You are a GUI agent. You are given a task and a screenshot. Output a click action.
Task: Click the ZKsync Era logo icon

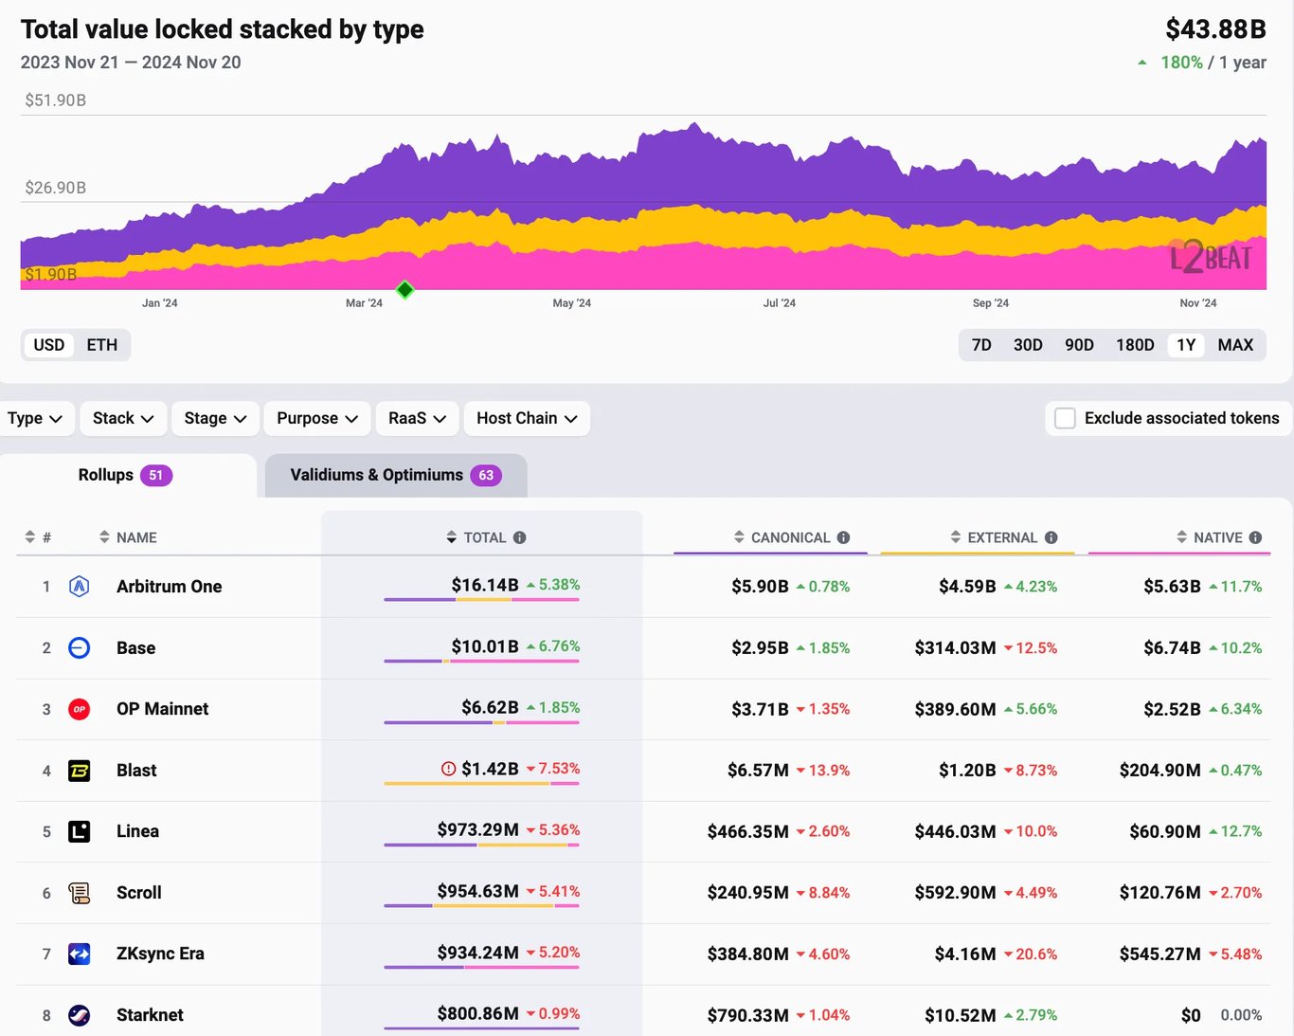80,954
